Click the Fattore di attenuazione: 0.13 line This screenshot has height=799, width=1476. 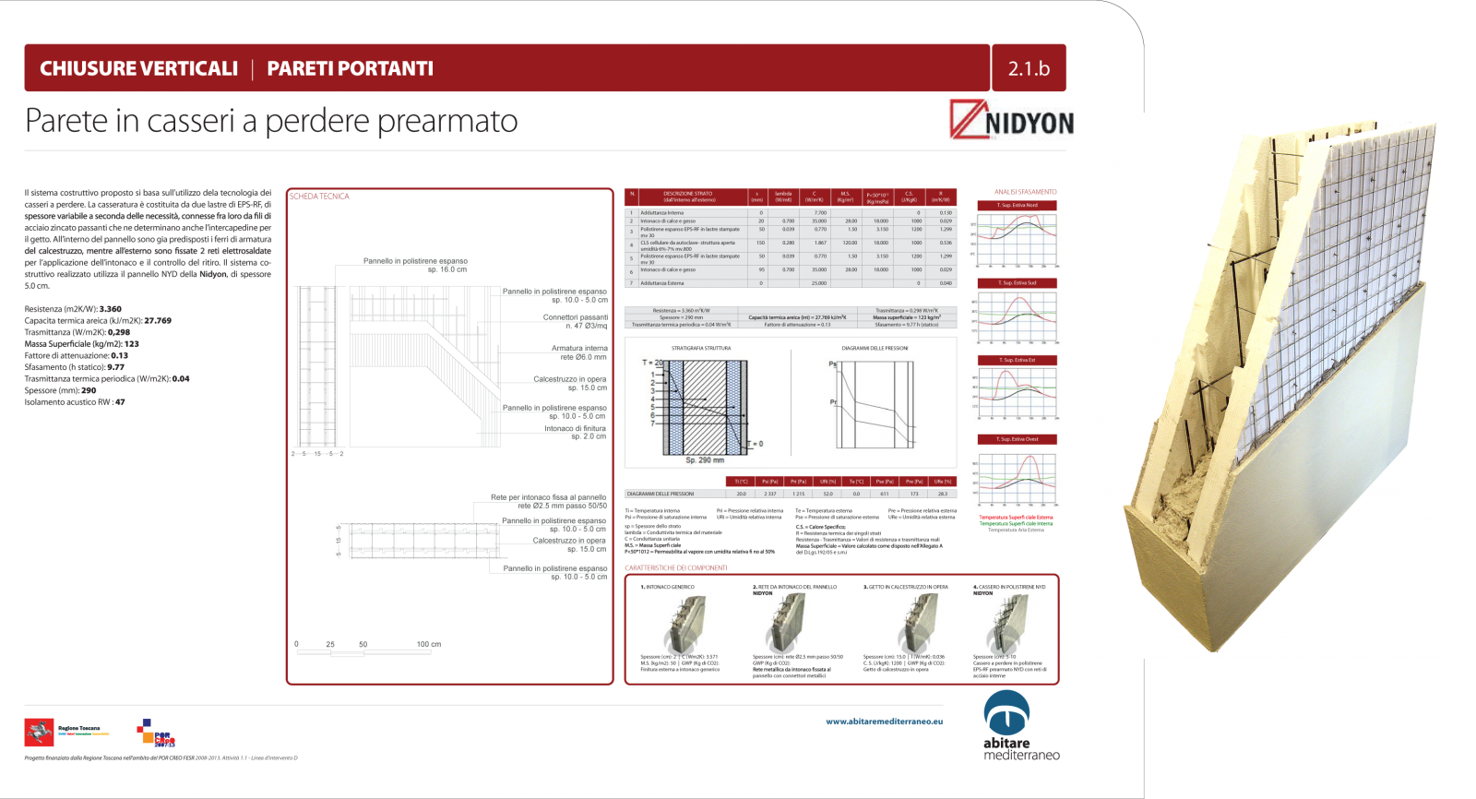pyautogui.click(x=77, y=355)
